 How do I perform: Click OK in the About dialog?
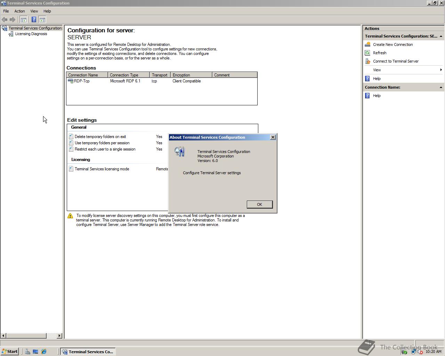point(259,204)
